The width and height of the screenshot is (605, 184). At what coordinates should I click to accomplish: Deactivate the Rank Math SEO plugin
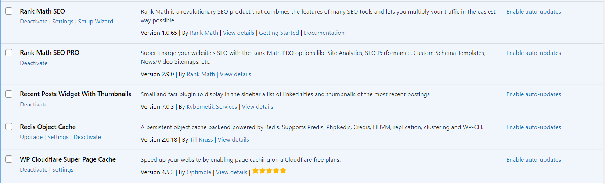(33, 22)
